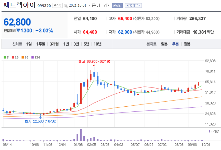Switch to the 일봉 candle chart

pos(164,44)
